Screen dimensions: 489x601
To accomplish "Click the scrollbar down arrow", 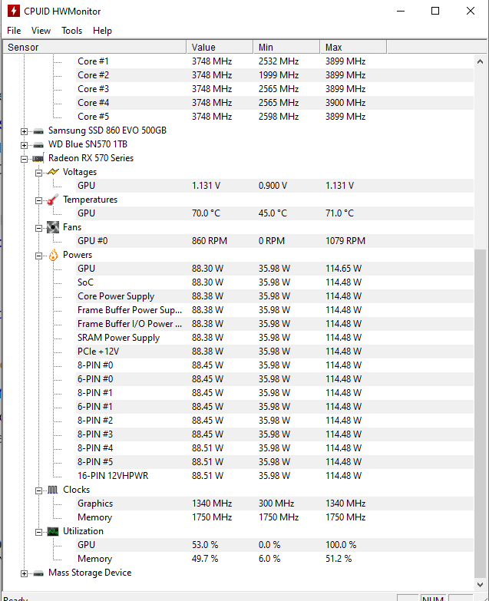I will 480,585.
